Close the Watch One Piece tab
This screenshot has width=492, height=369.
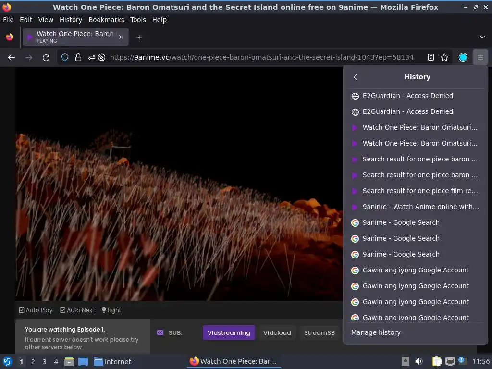click(121, 37)
